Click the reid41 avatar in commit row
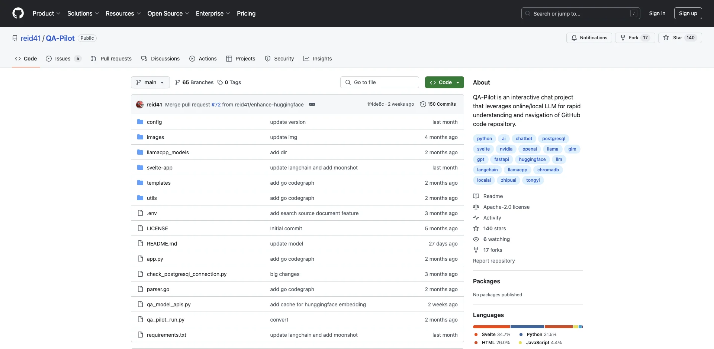This screenshot has height=349, width=714. pyautogui.click(x=140, y=105)
